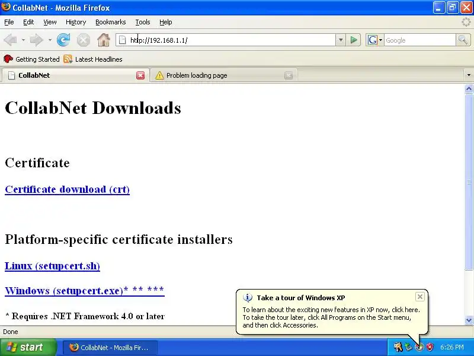
Task: Open the View menu
Action: [x=50, y=22]
